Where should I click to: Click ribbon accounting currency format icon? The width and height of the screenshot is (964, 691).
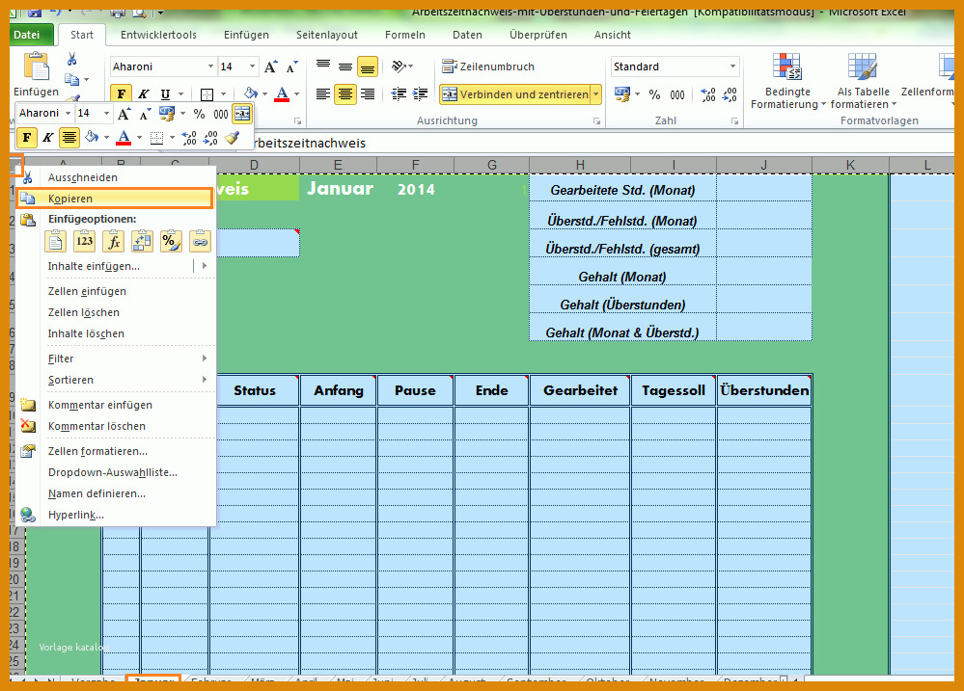tap(622, 94)
